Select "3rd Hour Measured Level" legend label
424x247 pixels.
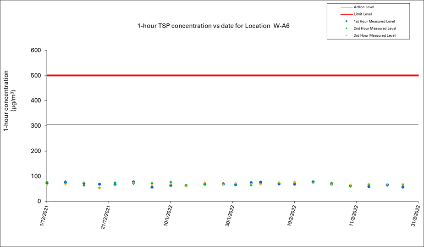click(x=374, y=35)
